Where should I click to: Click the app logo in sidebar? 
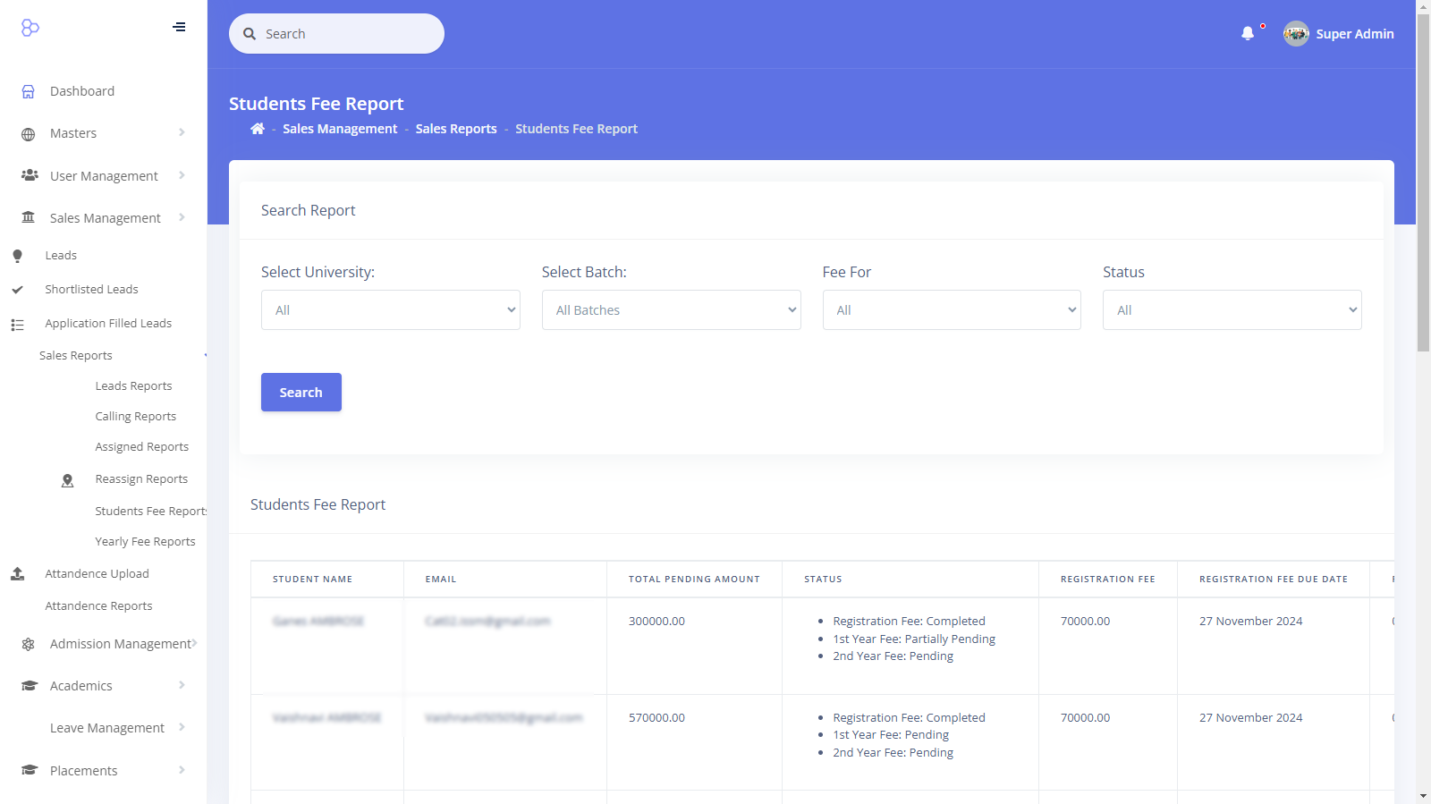(x=30, y=28)
